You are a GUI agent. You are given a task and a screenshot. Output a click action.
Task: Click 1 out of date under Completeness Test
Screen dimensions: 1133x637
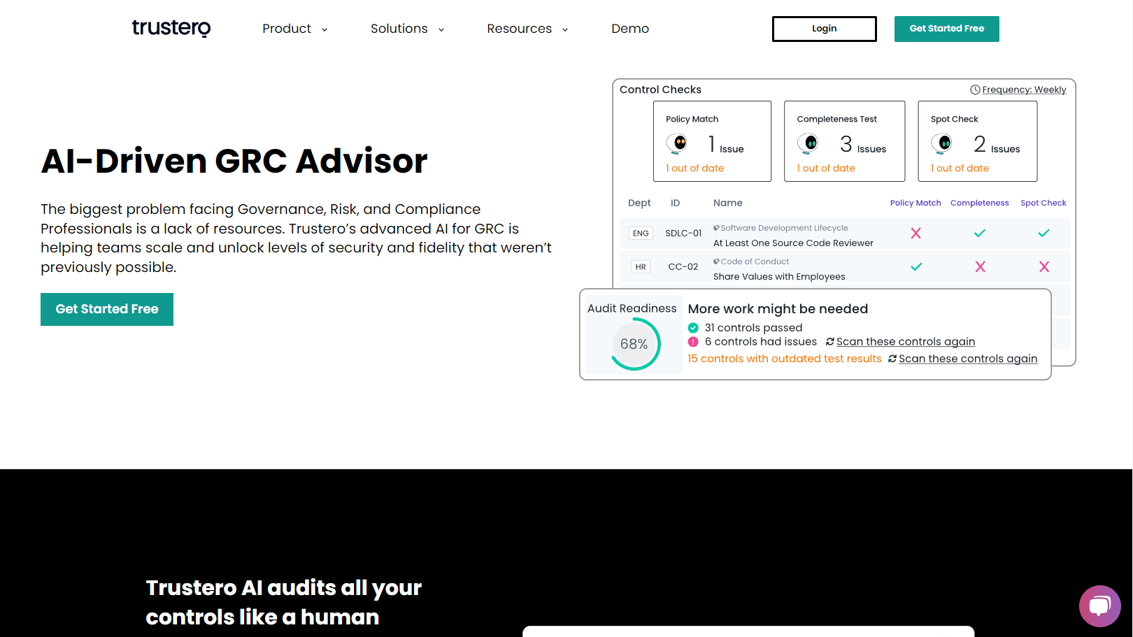(826, 169)
